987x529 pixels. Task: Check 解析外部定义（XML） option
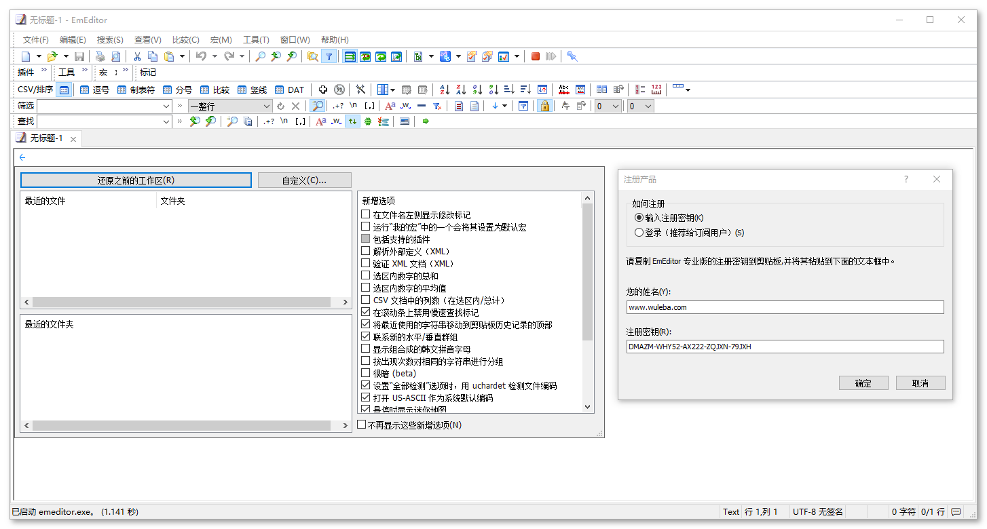pos(366,251)
